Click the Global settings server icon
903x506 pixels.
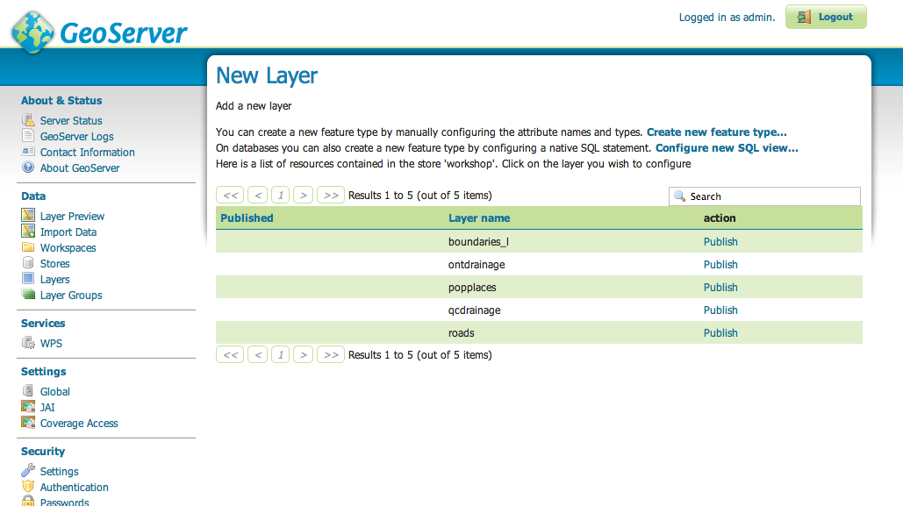pos(28,391)
